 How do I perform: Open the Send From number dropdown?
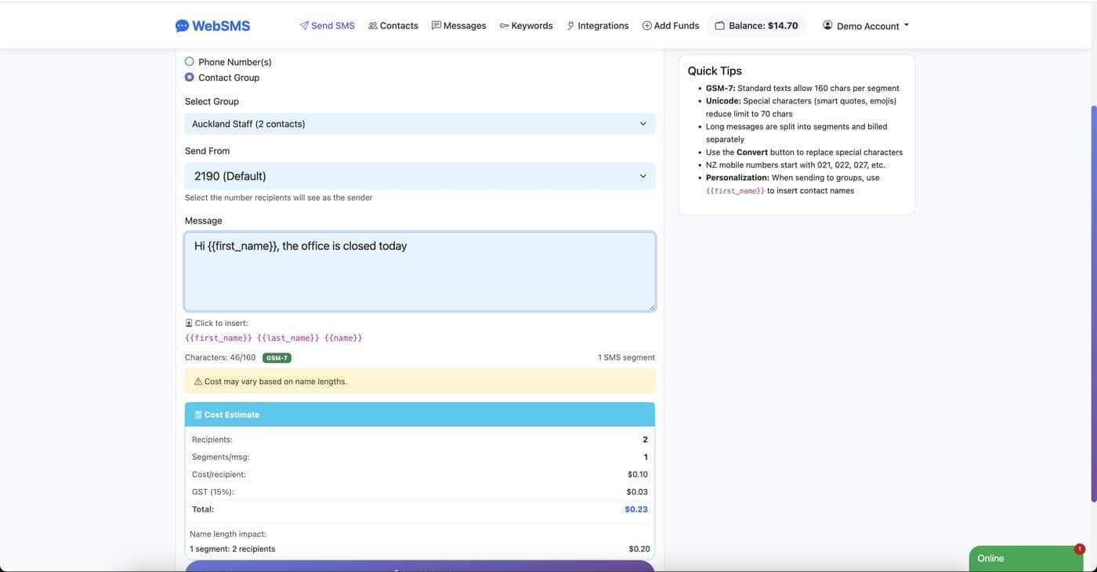pyautogui.click(x=419, y=176)
